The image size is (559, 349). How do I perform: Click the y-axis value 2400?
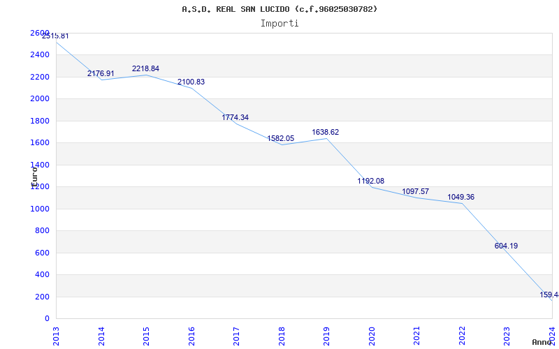pos(40,55)
